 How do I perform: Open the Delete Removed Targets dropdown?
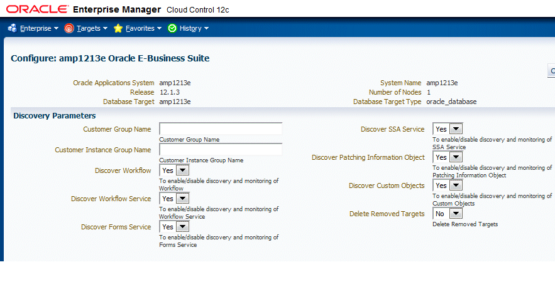tap(448, 214)
